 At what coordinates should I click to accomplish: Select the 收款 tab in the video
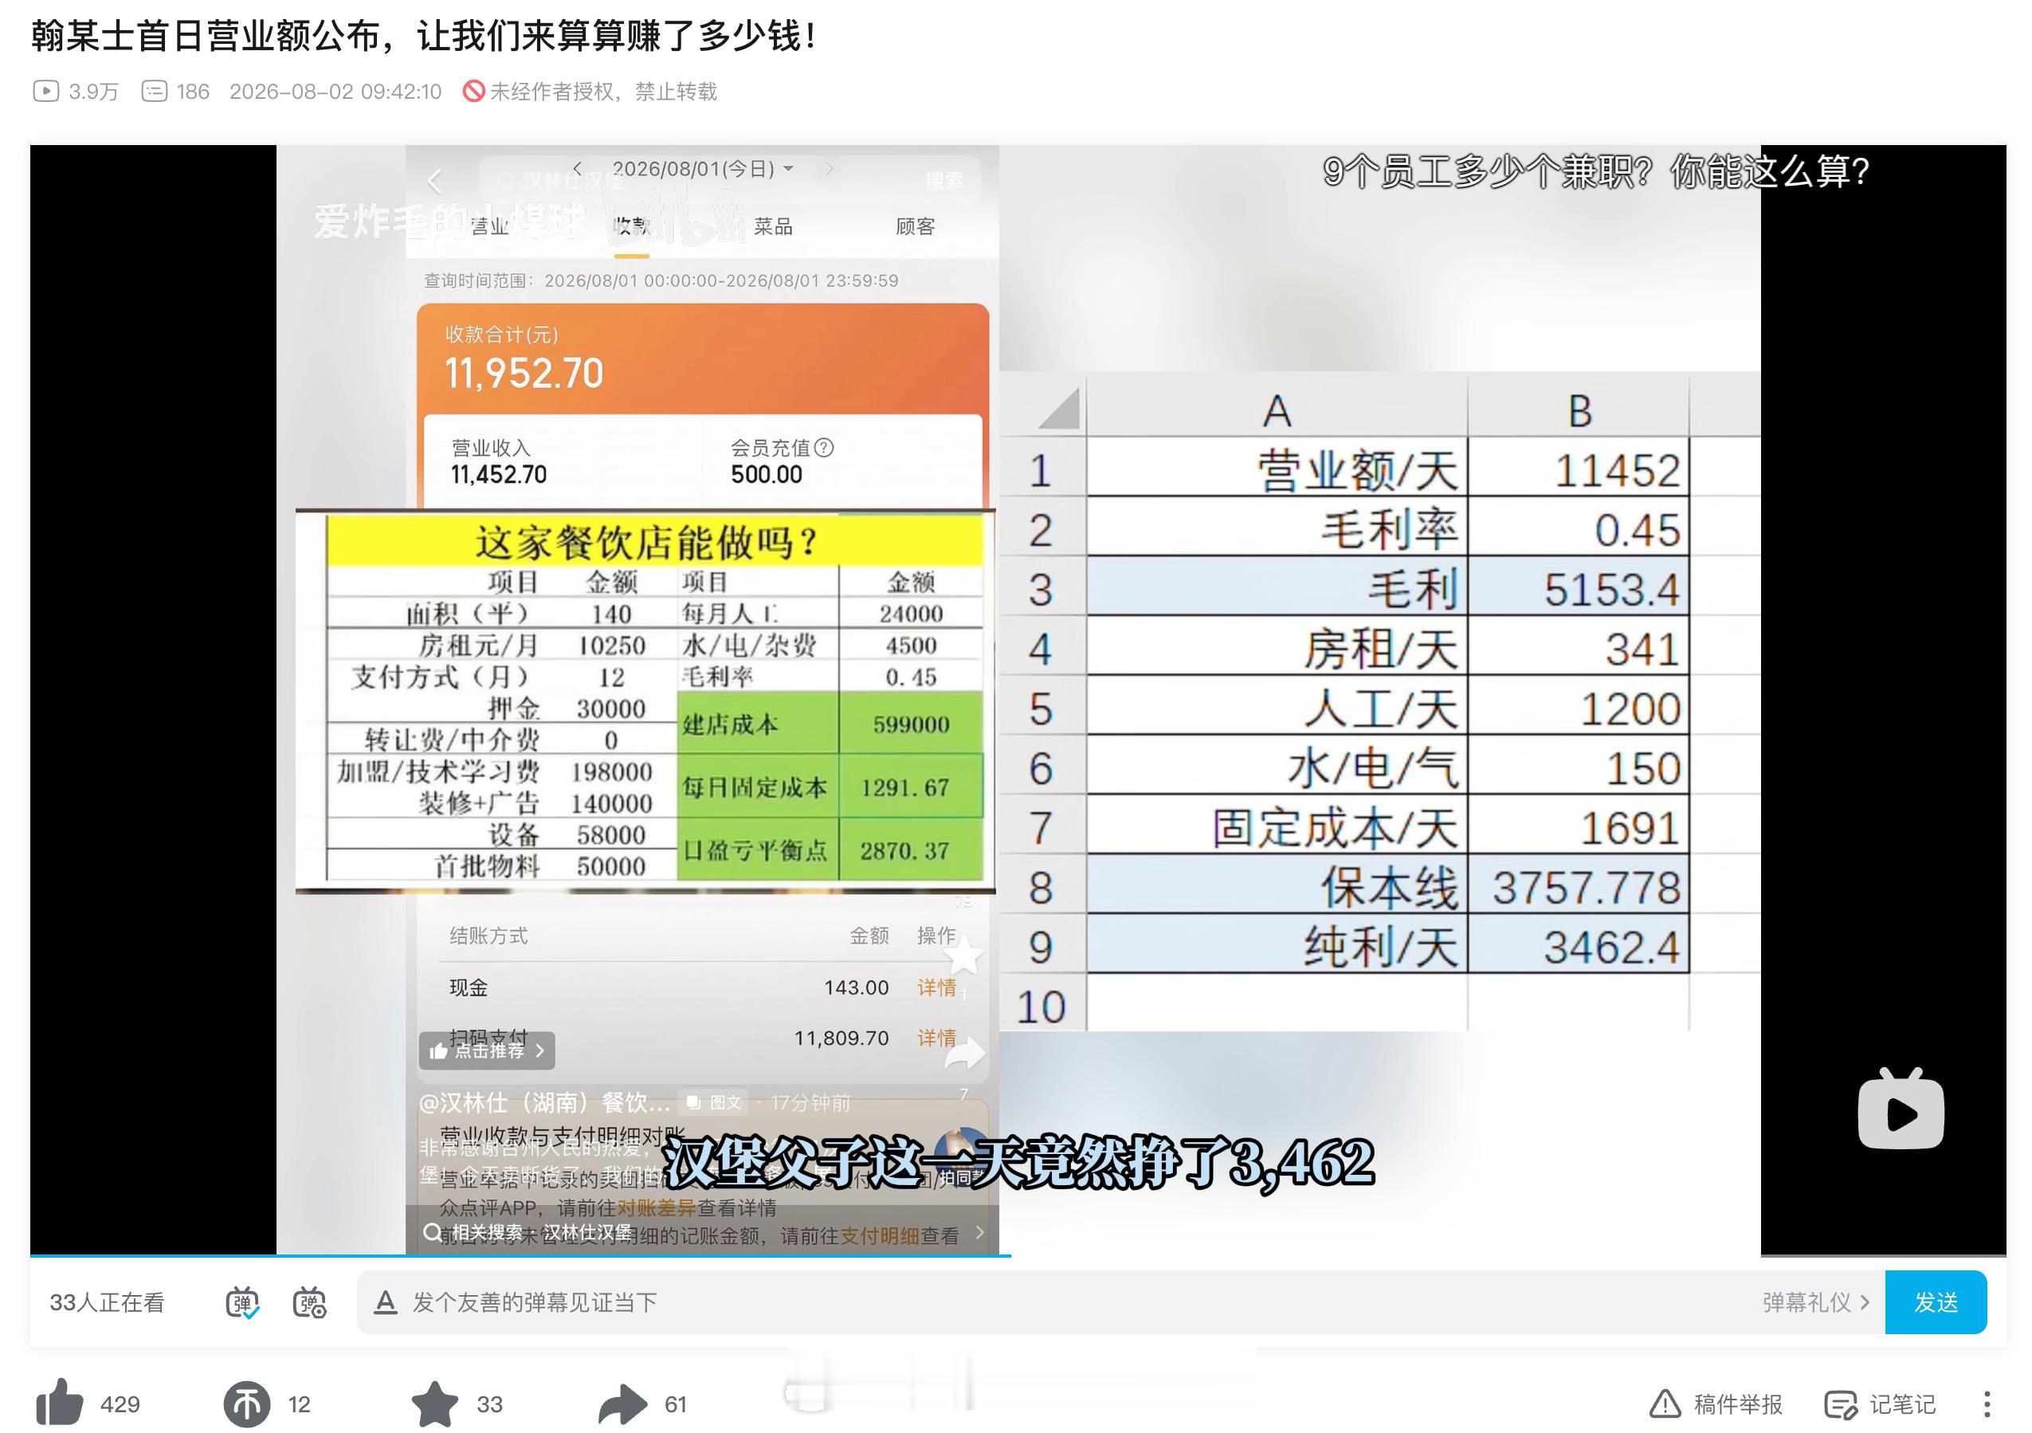[632, 226]
